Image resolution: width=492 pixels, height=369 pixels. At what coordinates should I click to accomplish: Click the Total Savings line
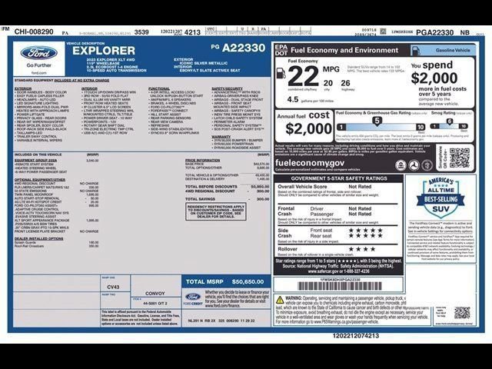pyautogui.click(x=228, y=199)
